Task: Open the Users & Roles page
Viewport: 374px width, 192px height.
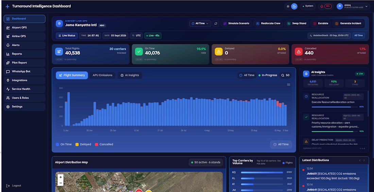Action: coord(24,98)
